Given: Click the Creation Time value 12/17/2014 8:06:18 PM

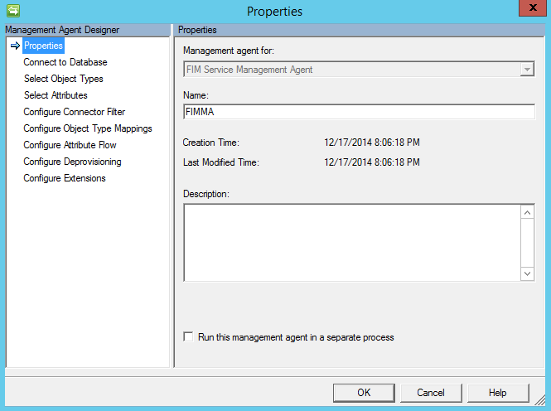Looking at the screenshot, I should [372, 143].
